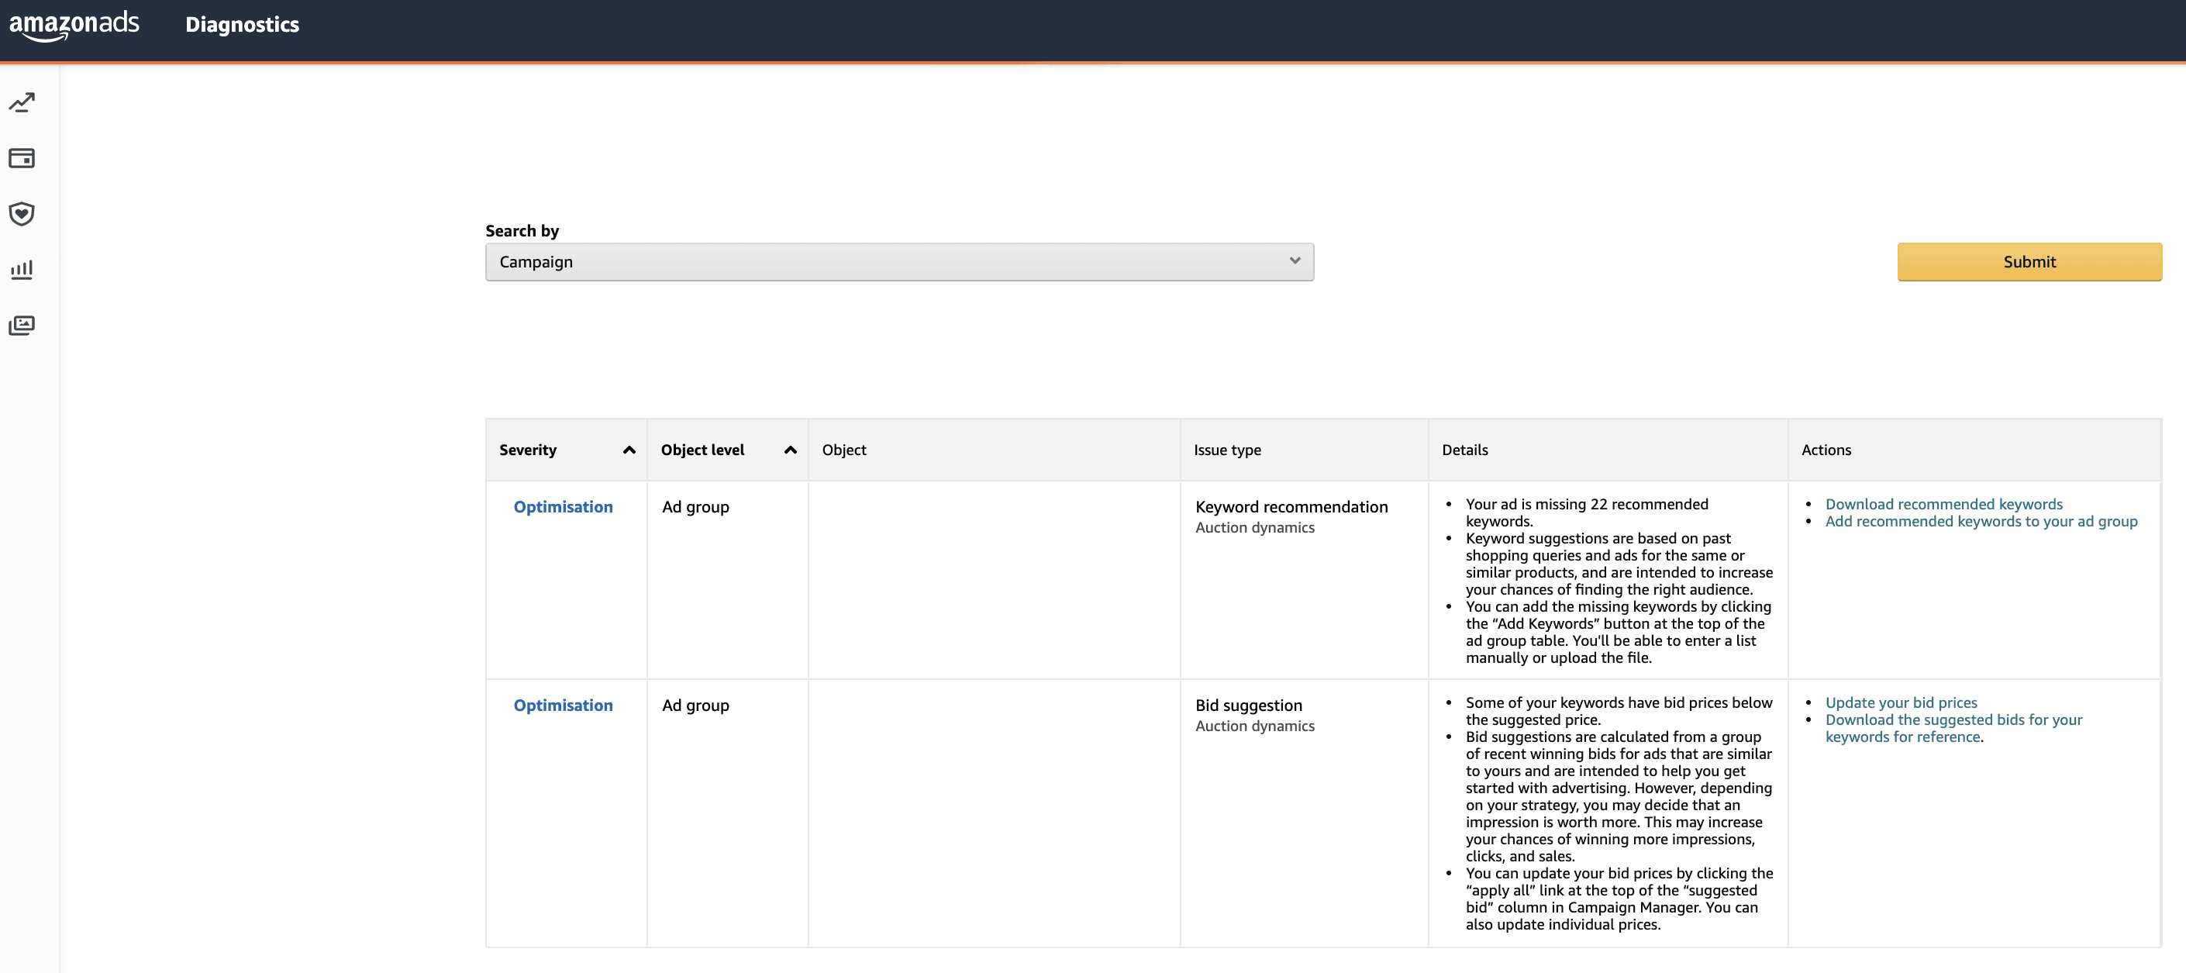This screenshot has height=973, width=2186.
Task: Click Download recommended keywords link
Action: coord(1943,504)
